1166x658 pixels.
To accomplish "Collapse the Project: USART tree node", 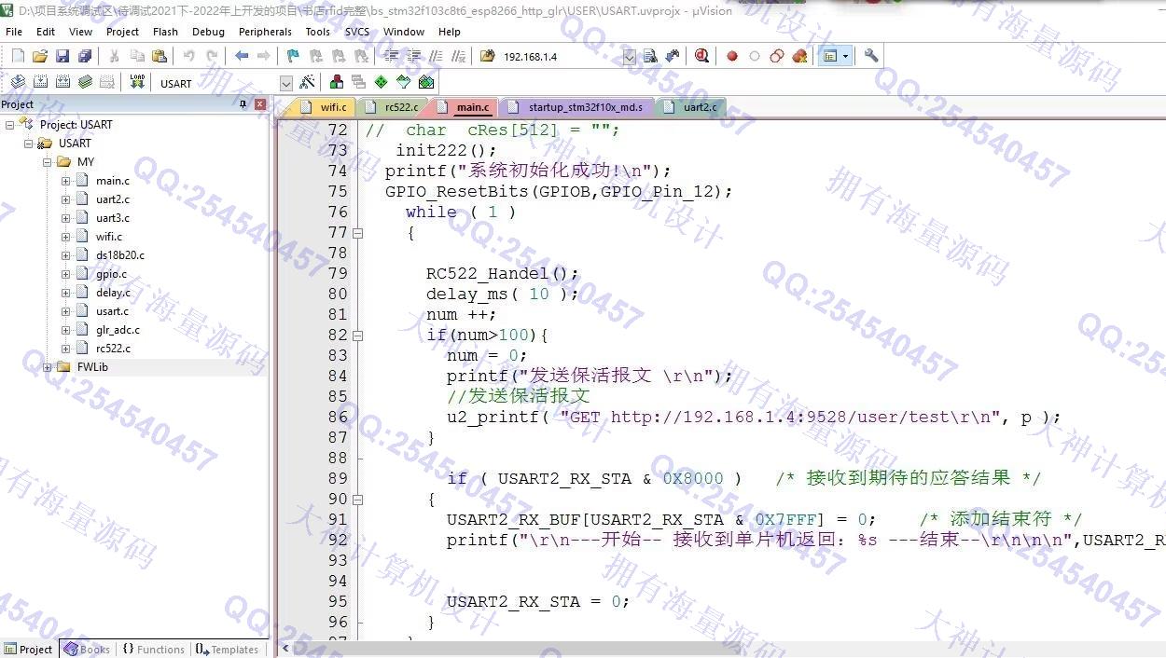I will [x=9, y=125].
